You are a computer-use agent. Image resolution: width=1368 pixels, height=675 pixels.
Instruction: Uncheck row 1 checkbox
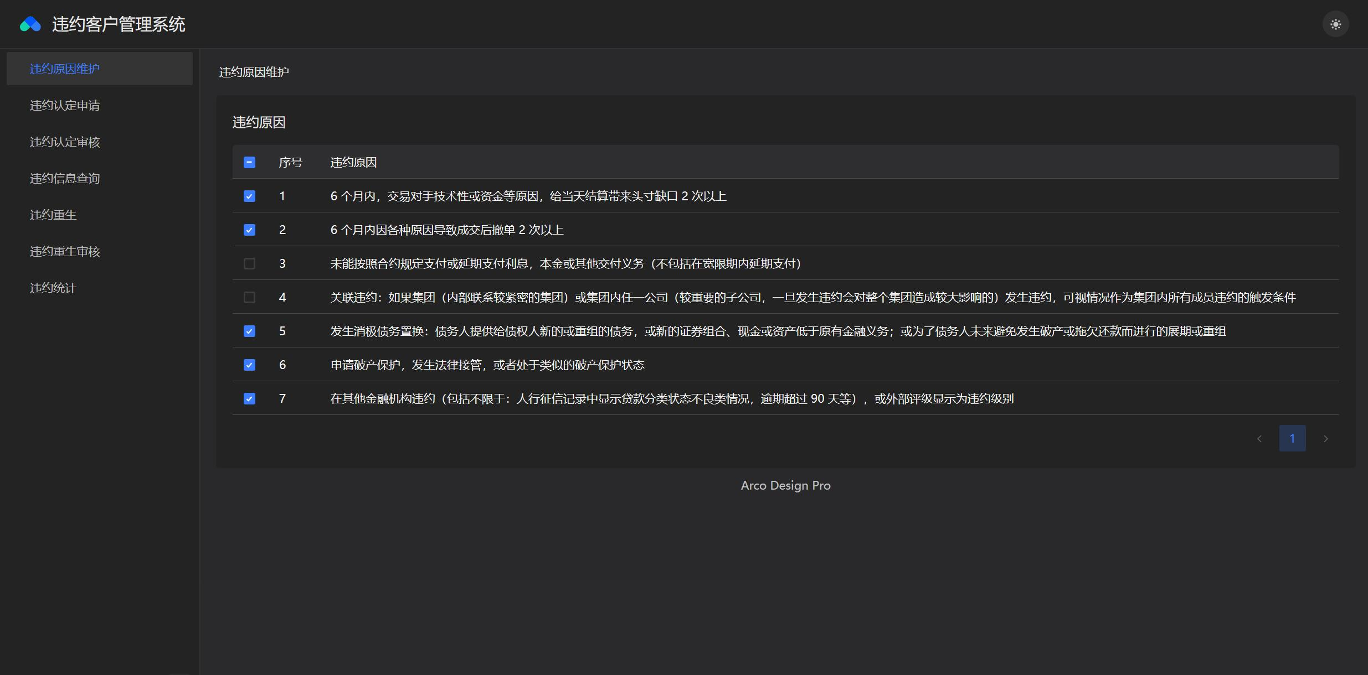[249, 196]
